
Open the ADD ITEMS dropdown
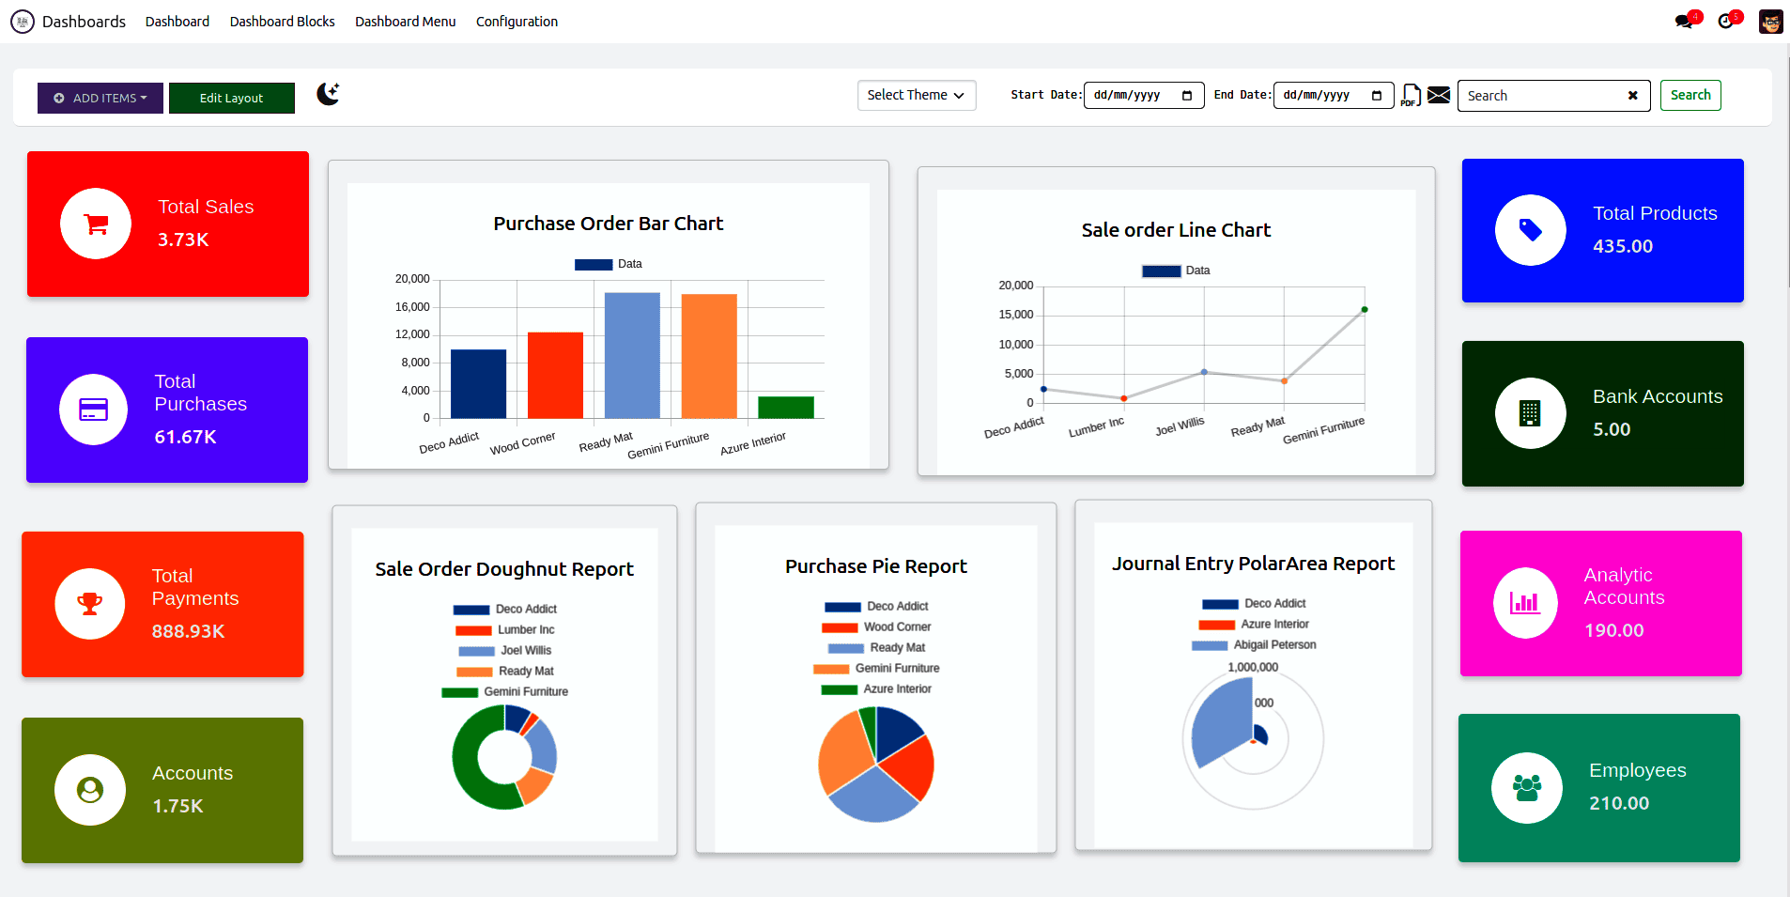(x=100, y=98)
